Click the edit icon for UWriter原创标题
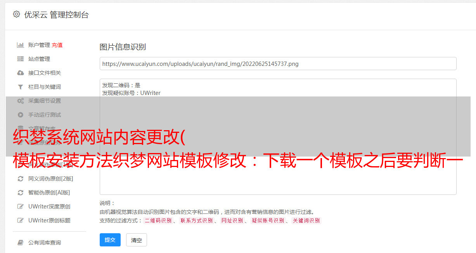 pos(21,220)
